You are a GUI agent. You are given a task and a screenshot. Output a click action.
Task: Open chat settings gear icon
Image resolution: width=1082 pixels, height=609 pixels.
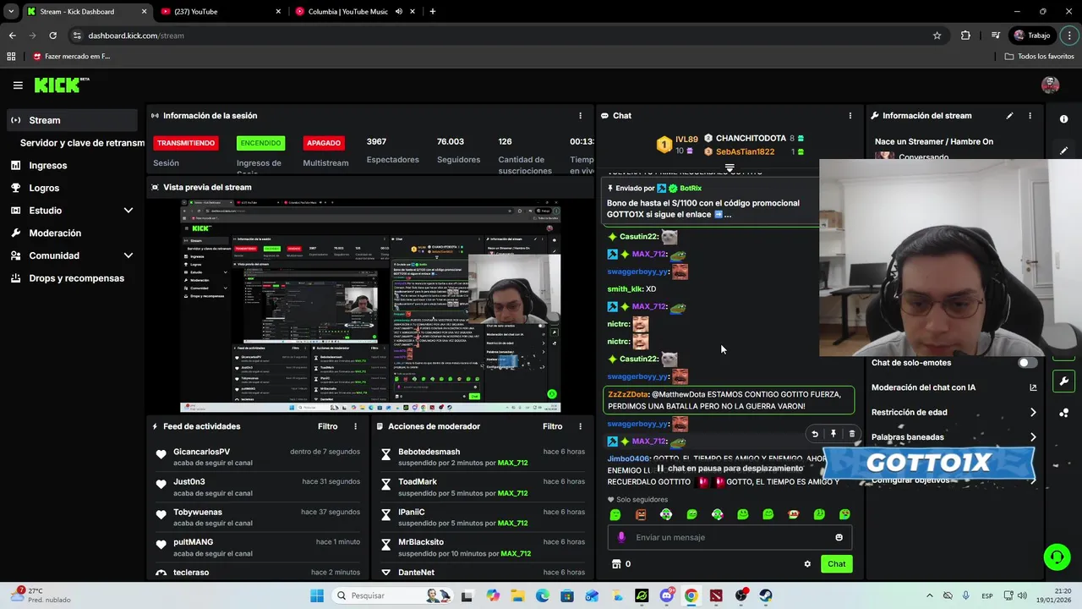[807, 564]
